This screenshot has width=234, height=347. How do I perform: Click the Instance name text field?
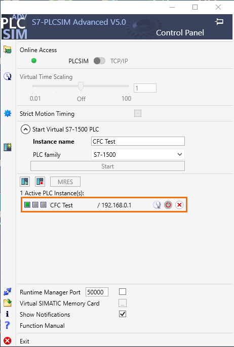[138, 141]
